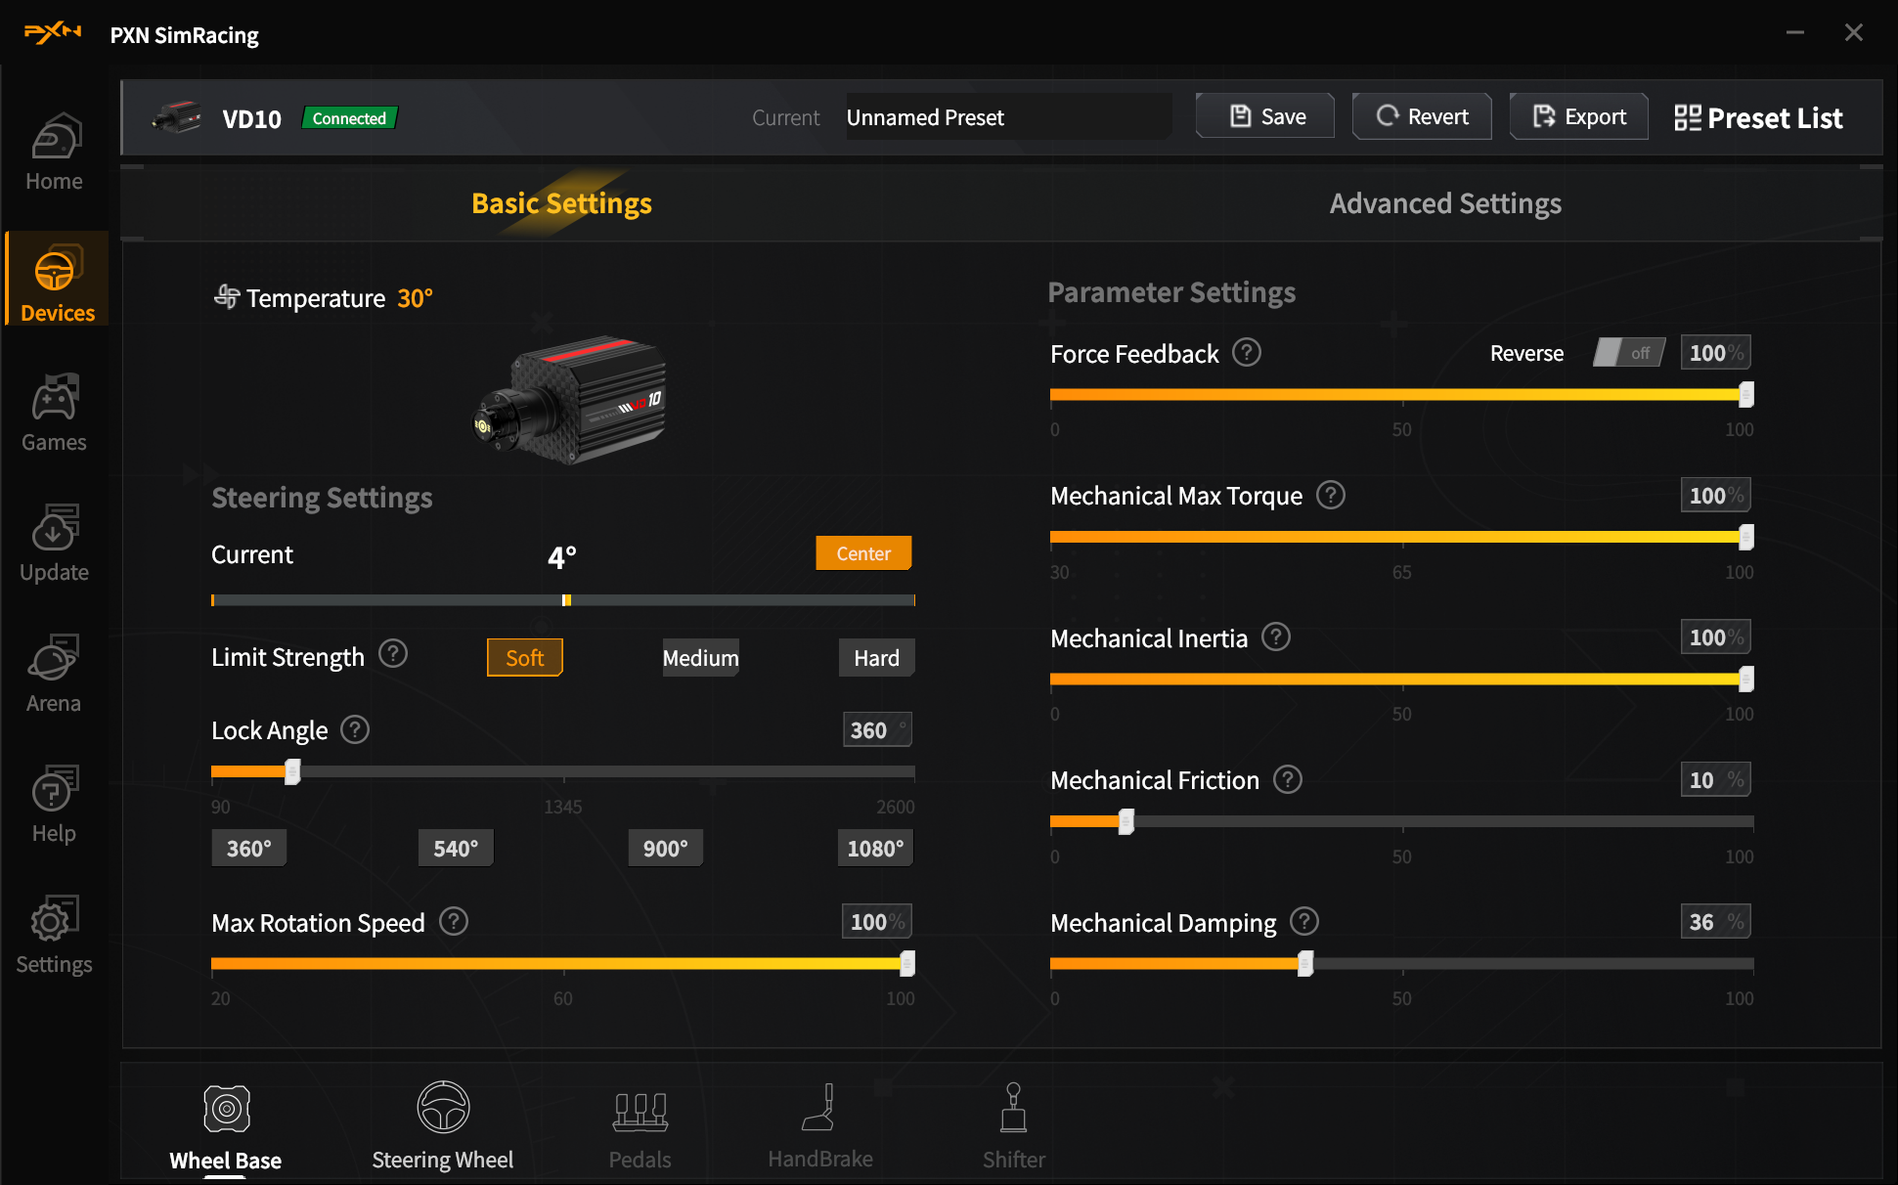Save the current preset

click(x=1265, y=116)
